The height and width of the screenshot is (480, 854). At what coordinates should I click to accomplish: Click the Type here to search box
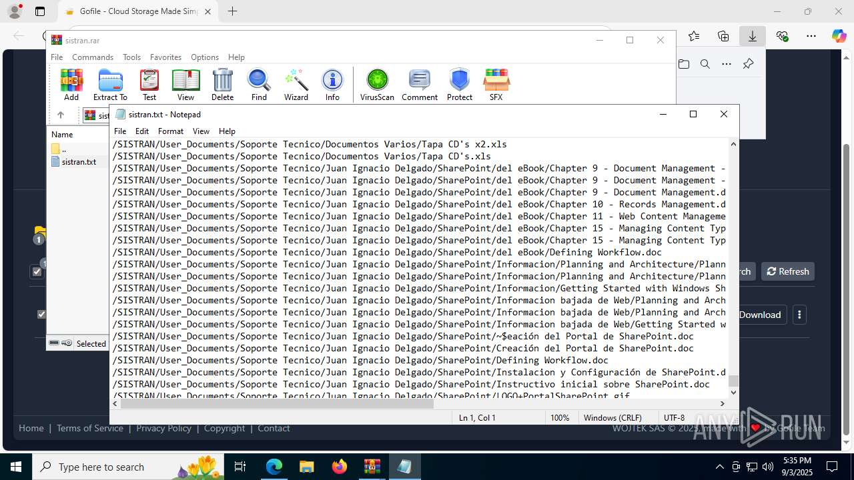coord(129,467)
